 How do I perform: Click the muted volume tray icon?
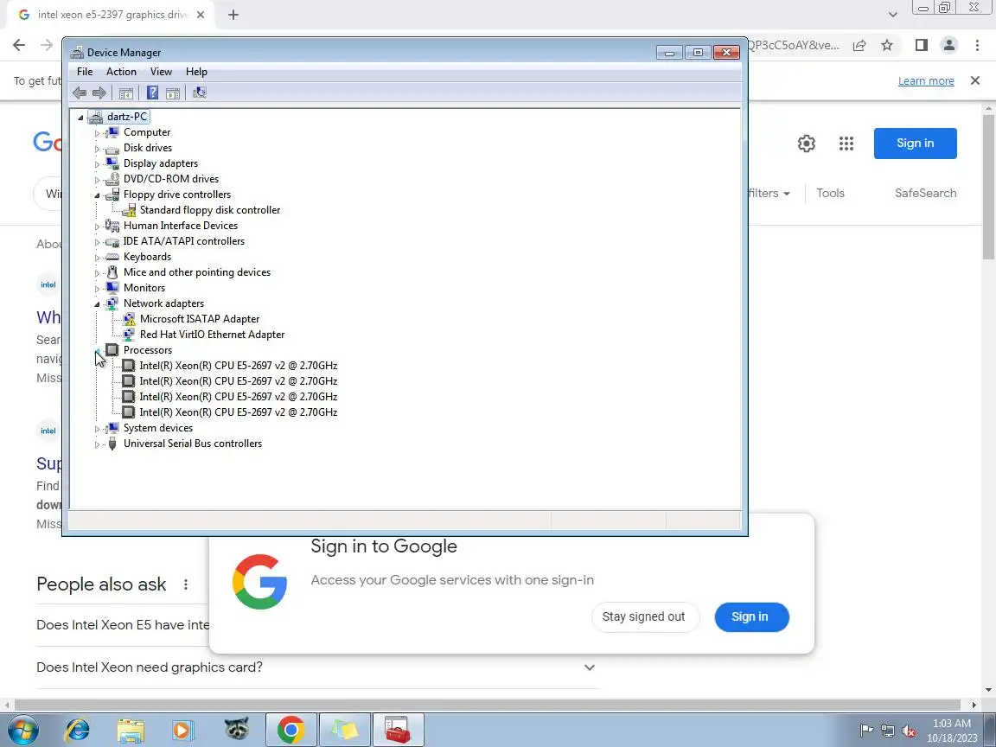910,731
